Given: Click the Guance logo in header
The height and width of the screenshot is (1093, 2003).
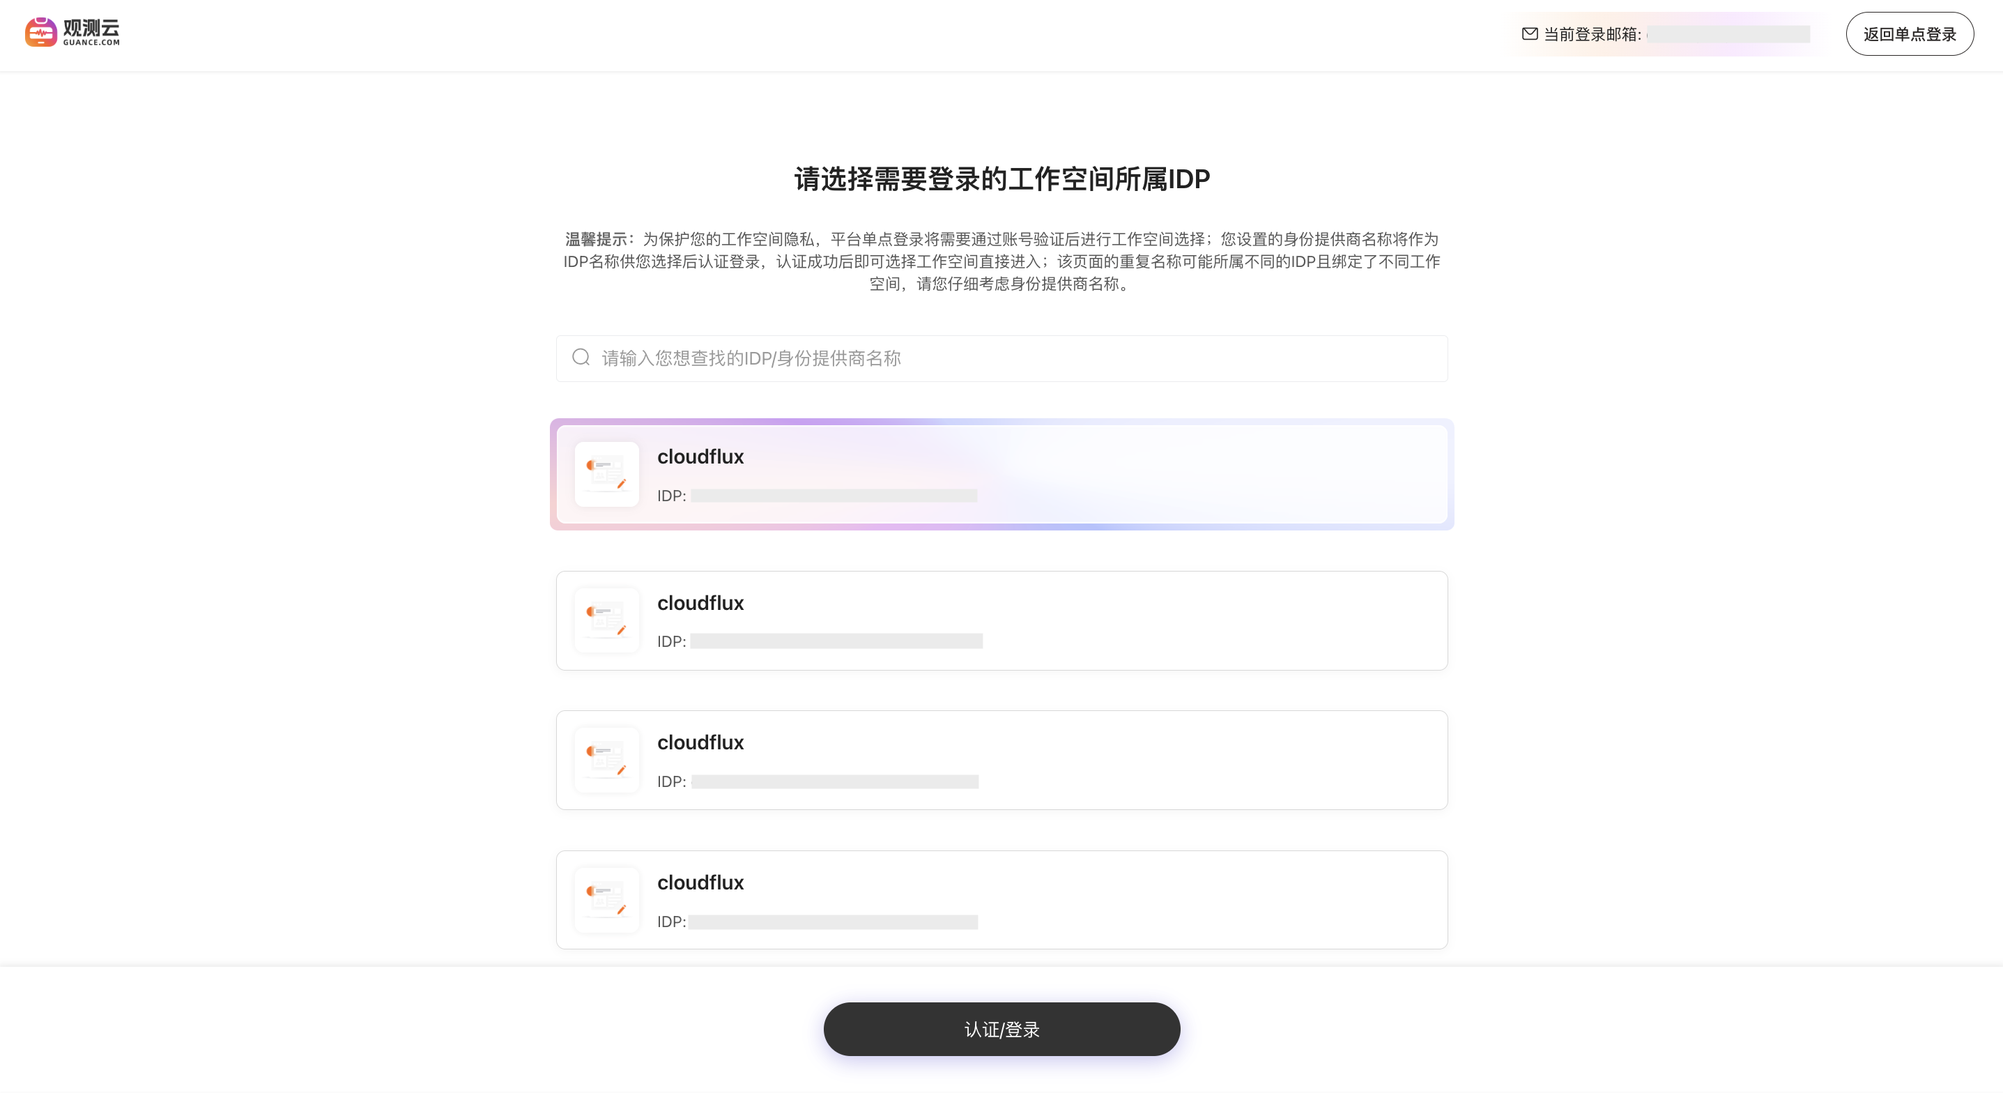Looking at the screenshot, I should click(x=72, y=32).
